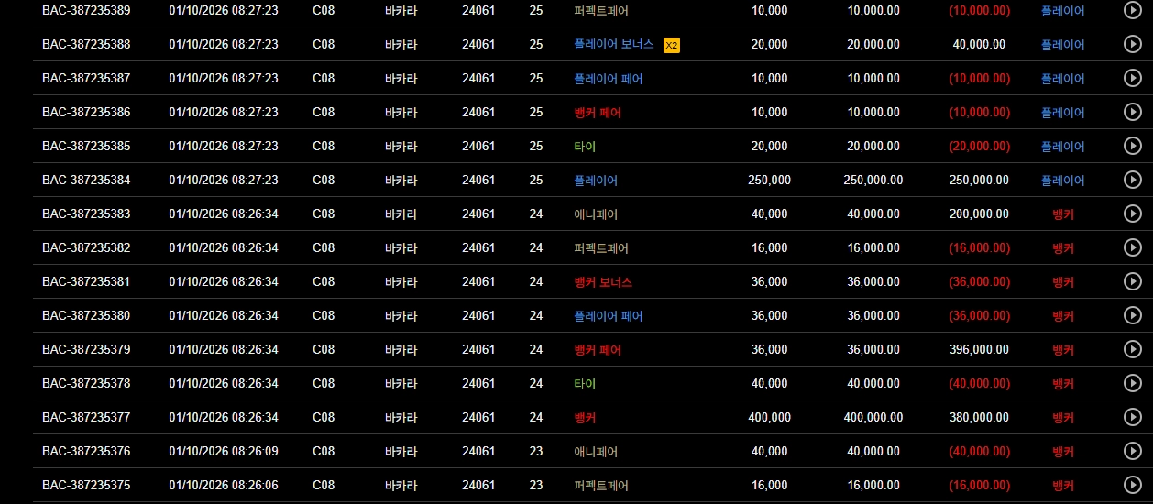Click payout value 40,000.00 in row BAC-387235388
This screenshot has width=1153, height=504.
[x=979, y=45]
